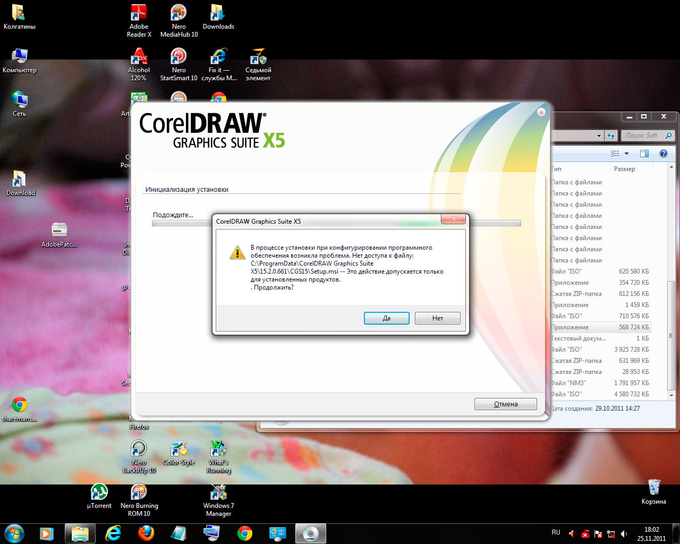680x544 pixels.
Task: Select the Файл "NM3" row in Explorer
Action: [601, 383]
